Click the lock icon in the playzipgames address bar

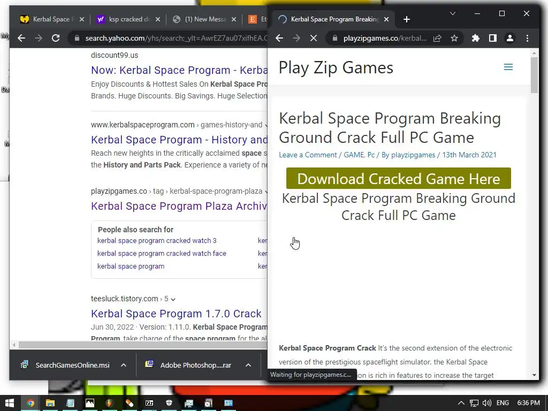tap(335, 38)
